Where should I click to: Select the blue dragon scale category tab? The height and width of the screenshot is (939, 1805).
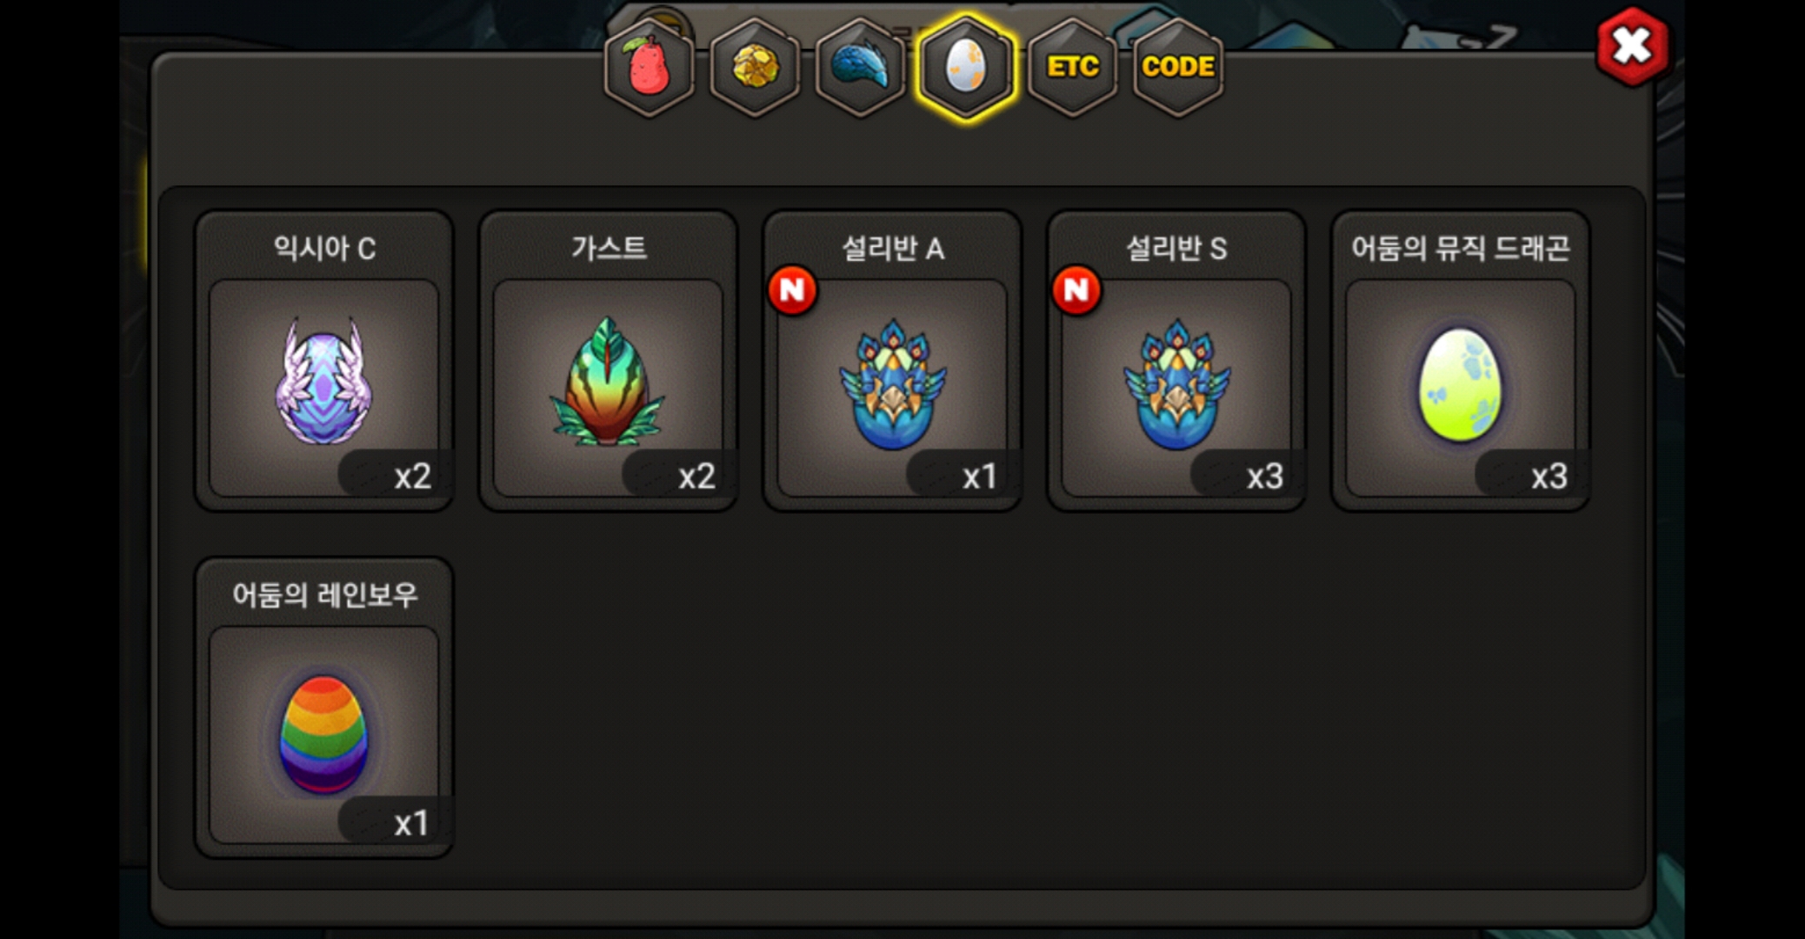coord(860,67)
